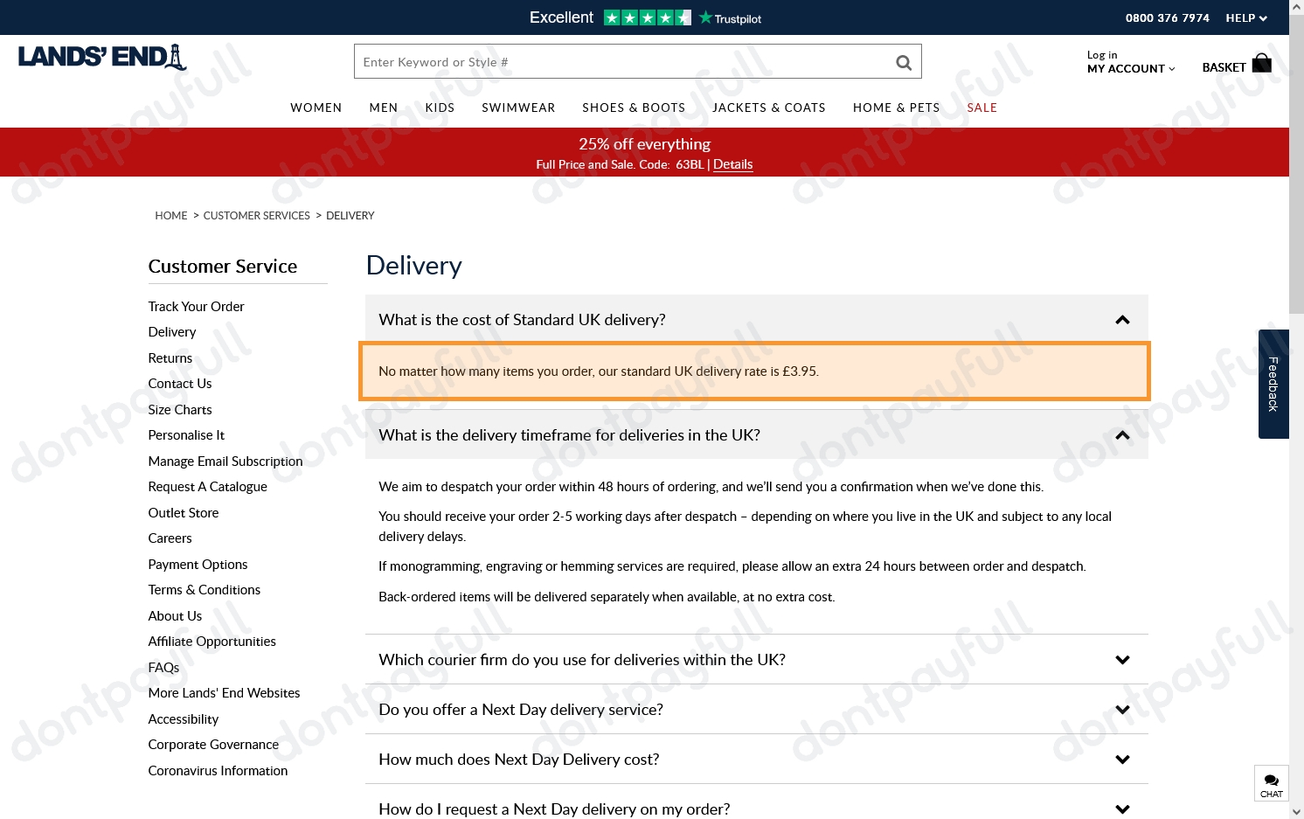The image size is (1304, 819).
Task: Open Size Charts
Action: pos(180,410)
